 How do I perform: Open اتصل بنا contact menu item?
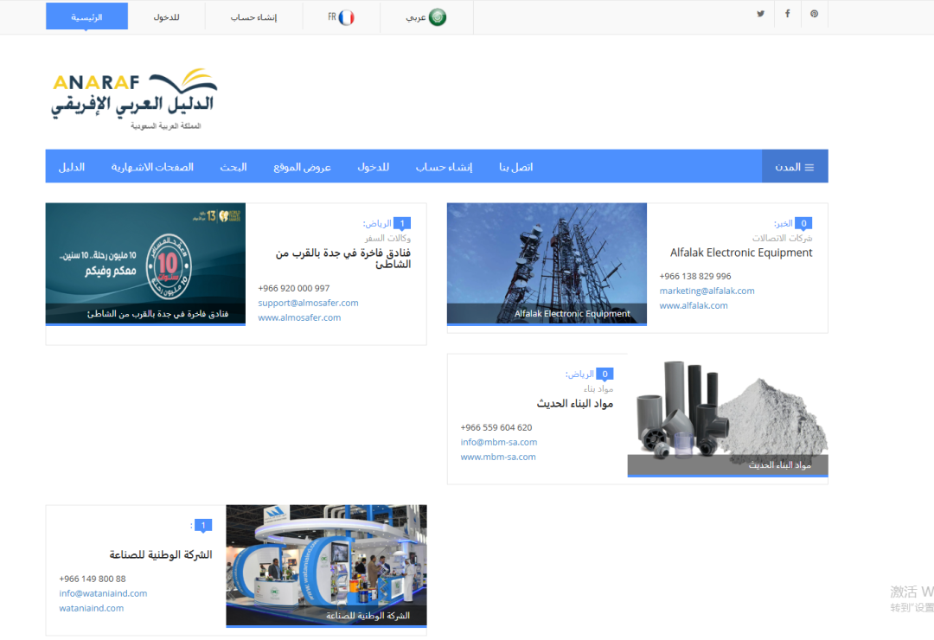point(515,167)
